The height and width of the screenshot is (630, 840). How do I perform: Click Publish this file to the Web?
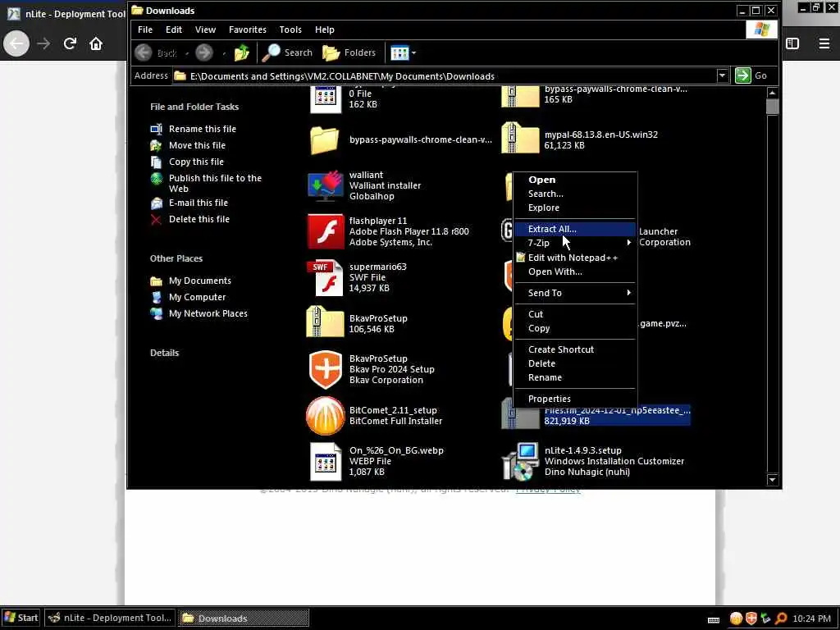[215, 183]
